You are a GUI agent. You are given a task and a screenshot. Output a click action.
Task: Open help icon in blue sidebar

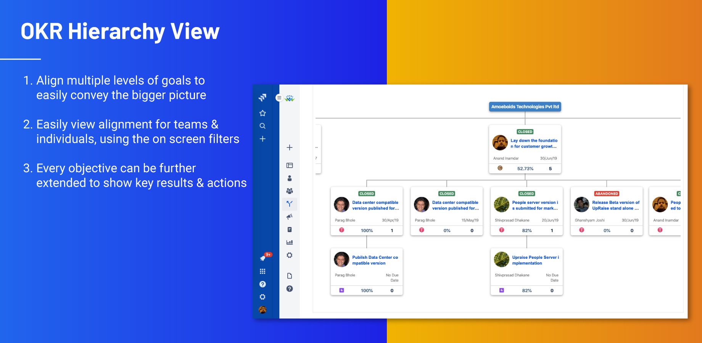tap(262, 284)
